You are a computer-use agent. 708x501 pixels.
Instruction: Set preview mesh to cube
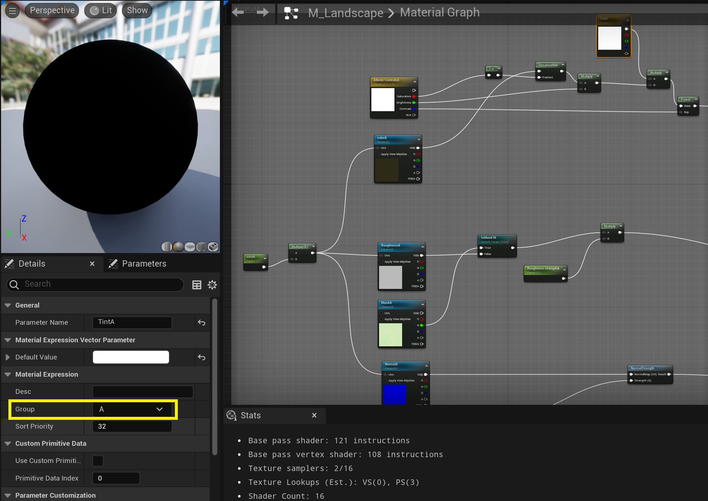click(201, 247)
